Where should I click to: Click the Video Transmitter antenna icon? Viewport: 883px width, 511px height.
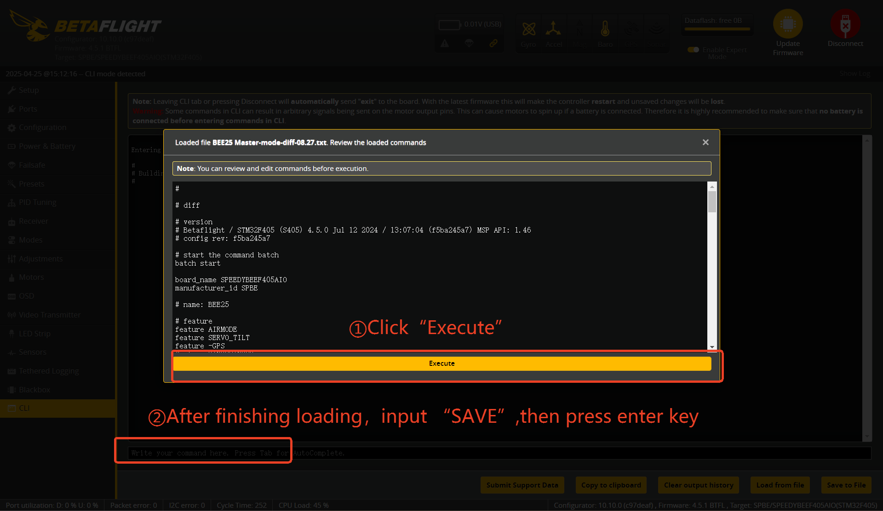[11, 315]
